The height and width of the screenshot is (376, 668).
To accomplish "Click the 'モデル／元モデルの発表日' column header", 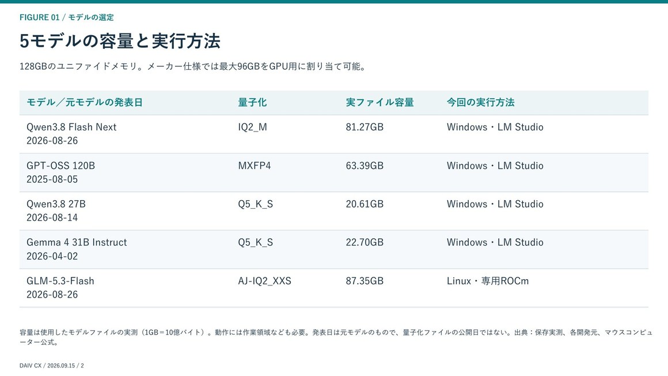I will 84,103.
